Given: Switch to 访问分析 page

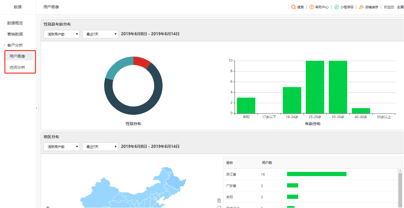Looking at the screenshot, I should (17, 67).
